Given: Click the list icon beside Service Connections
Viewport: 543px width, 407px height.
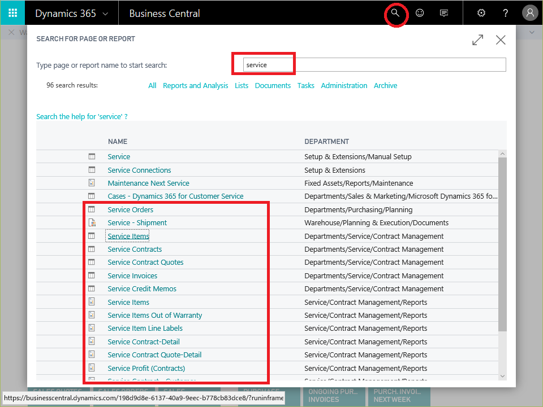Looking at the screenshot, I should coord(92,170).
